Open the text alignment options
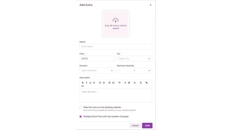This screenshot has width=232, height=130. (x=135, y=83)
